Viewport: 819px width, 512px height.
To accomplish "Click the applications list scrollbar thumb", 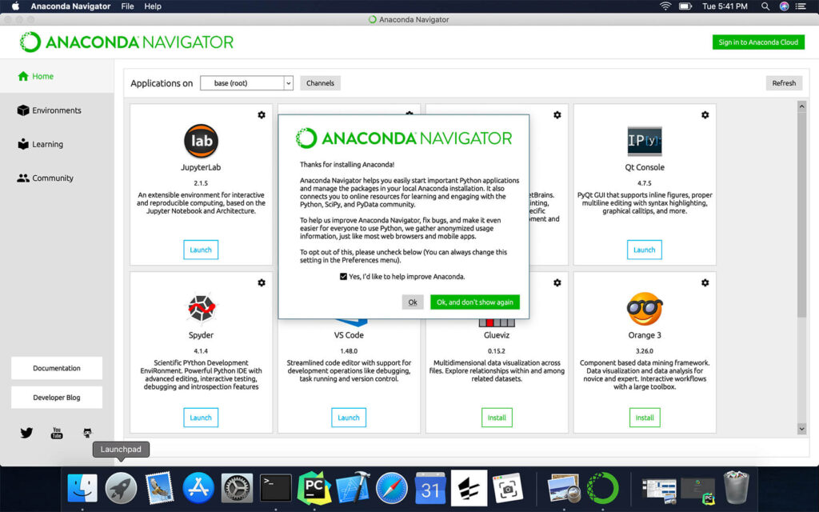I will coord(801,214).
